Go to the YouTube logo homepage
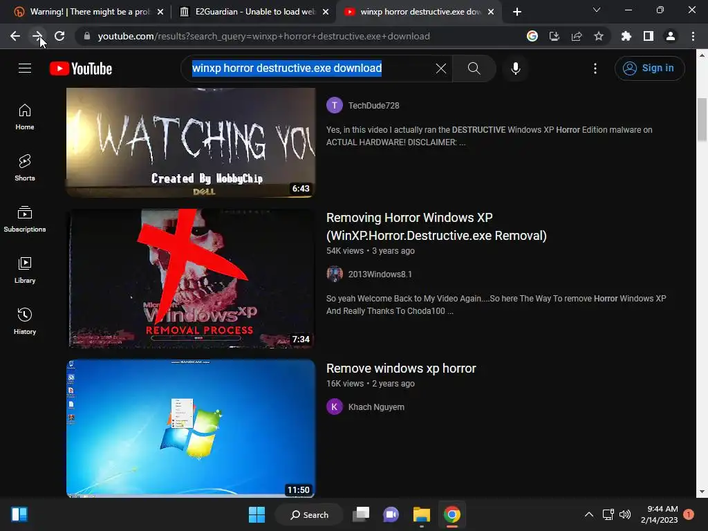The image size is (708, 531). (x=81, y=68)
